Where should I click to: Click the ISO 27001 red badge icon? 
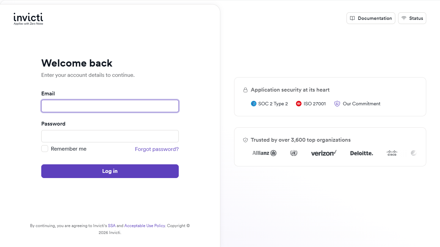click(299, 104)
